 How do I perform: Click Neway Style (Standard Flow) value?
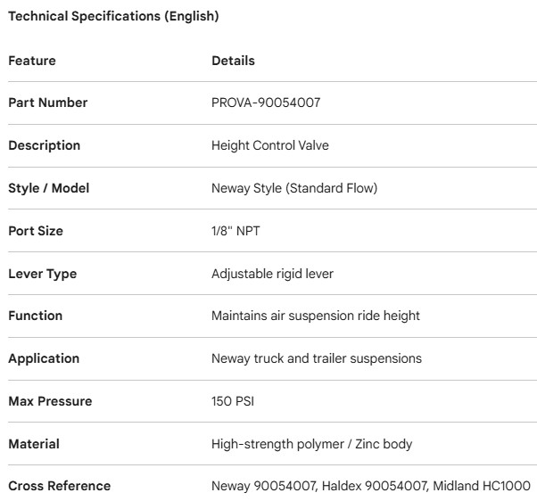click(294, 188)
